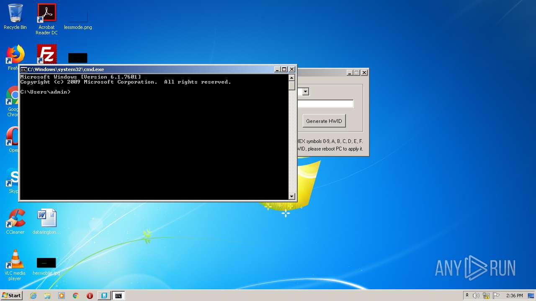536x301 pixels.
Task: Open Action Center flag icon
Action: (x=496, y=296)
